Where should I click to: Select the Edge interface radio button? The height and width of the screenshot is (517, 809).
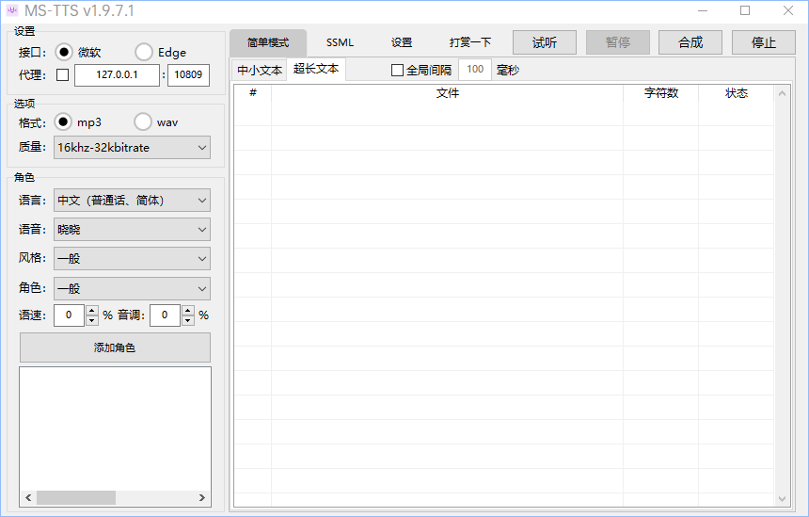[x=143, y=52]
